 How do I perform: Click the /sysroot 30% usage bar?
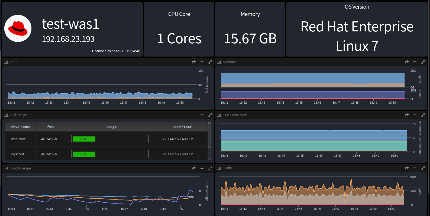click(x=83, y=154)
